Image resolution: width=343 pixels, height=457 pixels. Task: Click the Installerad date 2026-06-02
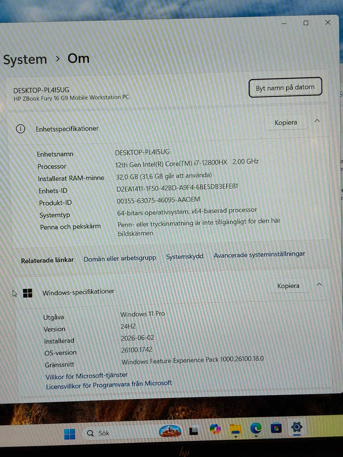138,338
